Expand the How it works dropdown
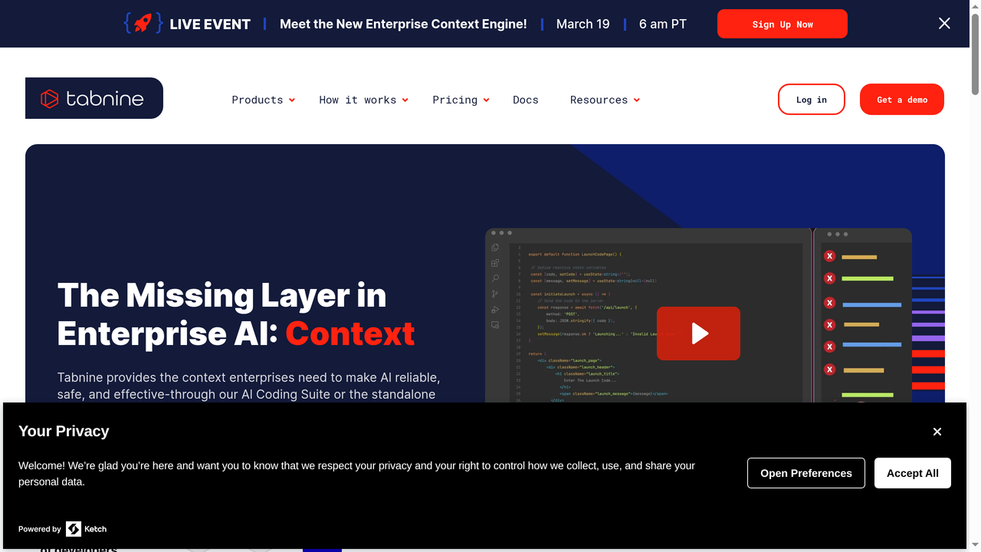Image resolution: width=981 pixels, height=552 pixels. (x=363, y=100)
